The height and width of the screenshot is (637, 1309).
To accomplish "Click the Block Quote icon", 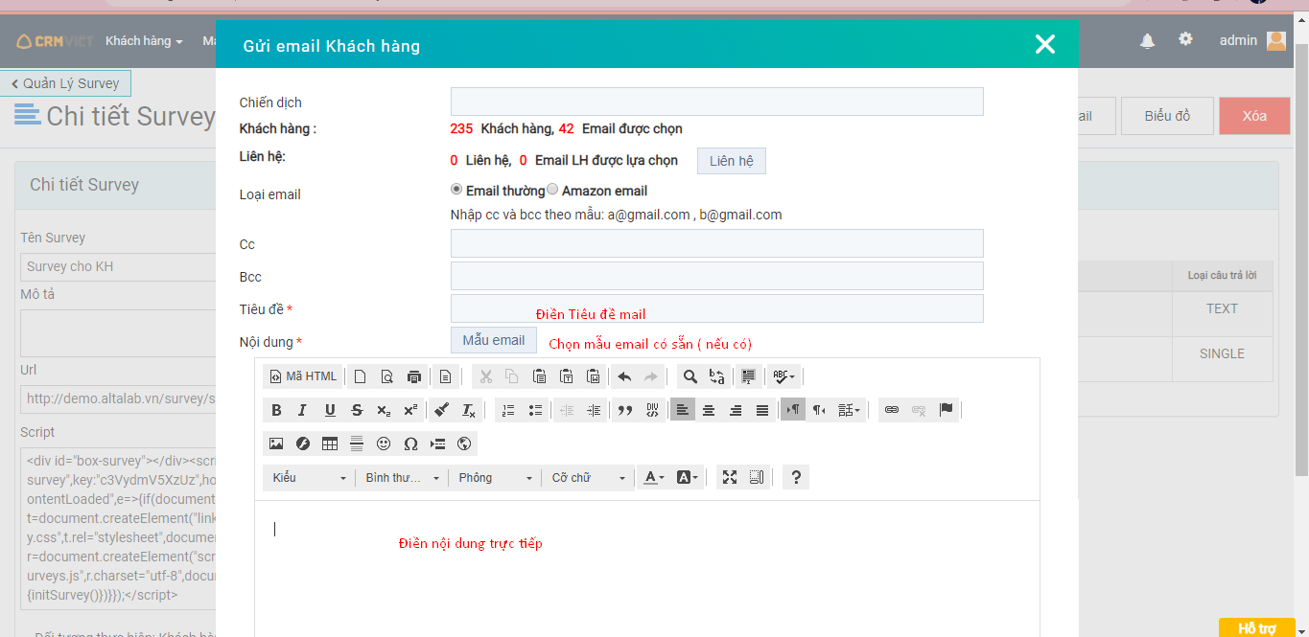I will point(625,410).
